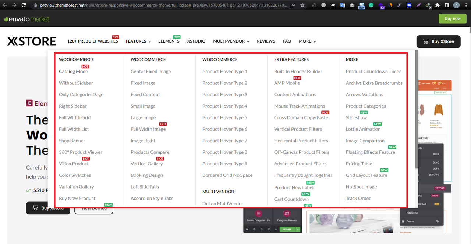The image size is (471, 244).
Task: Open 120+ PREBUILT WEBSITES nav item
Action: click(x=93, y=41)
